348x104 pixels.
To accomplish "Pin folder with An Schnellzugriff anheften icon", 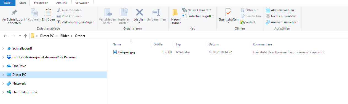I will [x=14, y=13].
